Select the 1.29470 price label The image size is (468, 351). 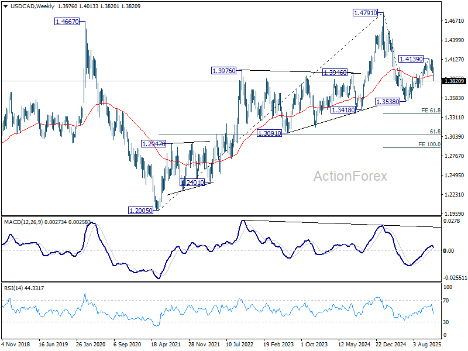[153, 144]
